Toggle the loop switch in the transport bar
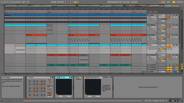The image size is (184, 103). tap(123, 2)
